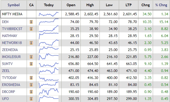Open the DEN symbol link

tap(5, 22)
